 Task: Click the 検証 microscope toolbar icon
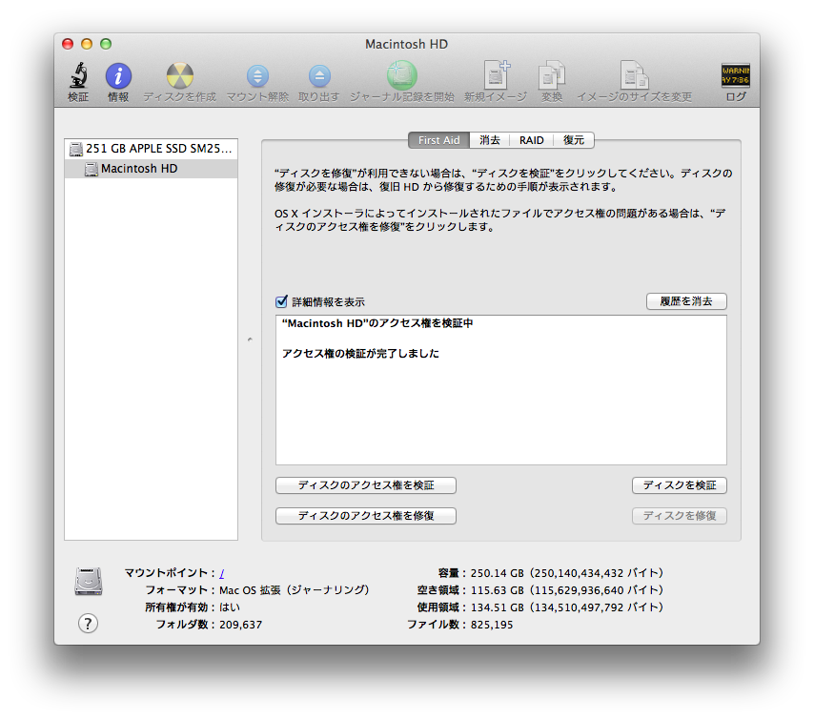[x=78, y=76]
